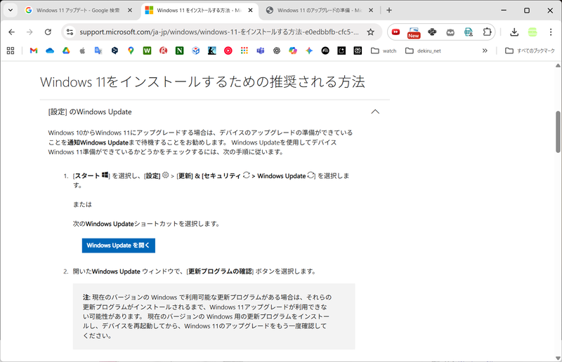The image size is (562, 362).
Task: Open the Google Drive bookmark
Action: (66, 51)
